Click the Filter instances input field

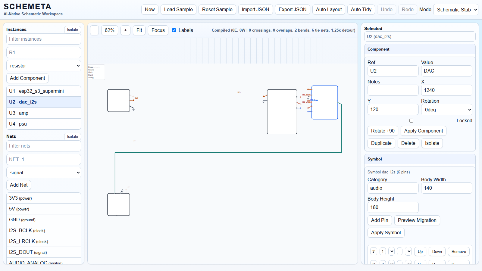pos(44,39)
